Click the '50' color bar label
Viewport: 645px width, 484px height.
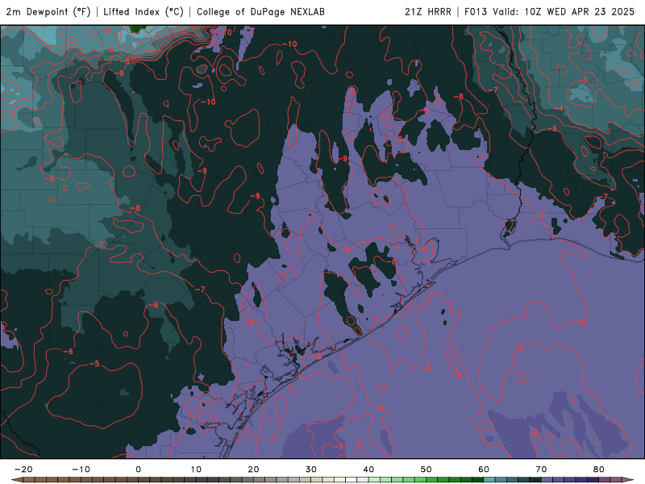(x=427, y=469)
